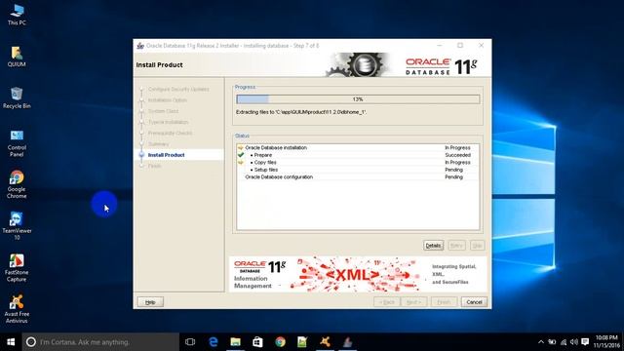The image size is (624, 351).
Task: Show hidden system tray icons
Action: (x=541, y=342)
